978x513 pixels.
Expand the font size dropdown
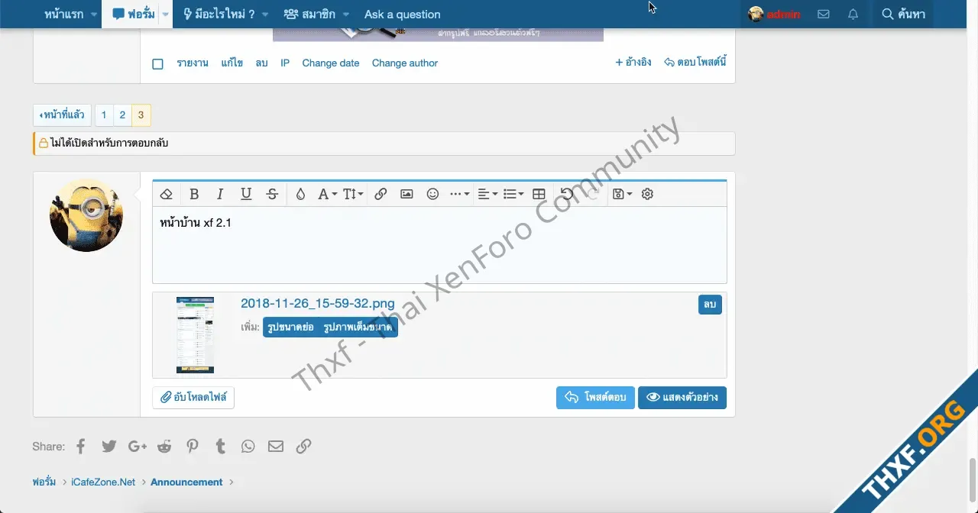[x=352, y=194]
